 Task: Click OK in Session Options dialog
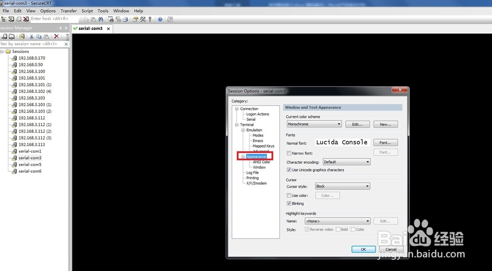(364, 249)
